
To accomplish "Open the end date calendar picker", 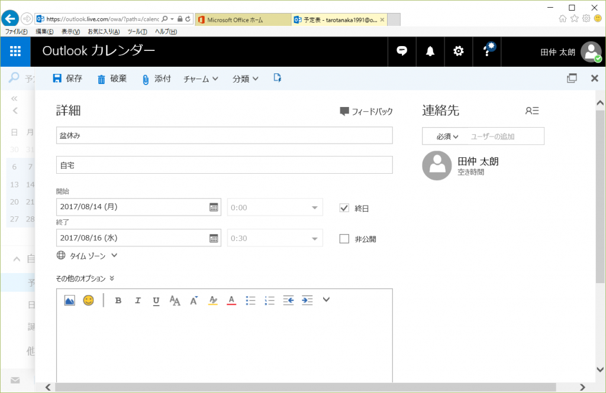I will (x=214, y=238).
